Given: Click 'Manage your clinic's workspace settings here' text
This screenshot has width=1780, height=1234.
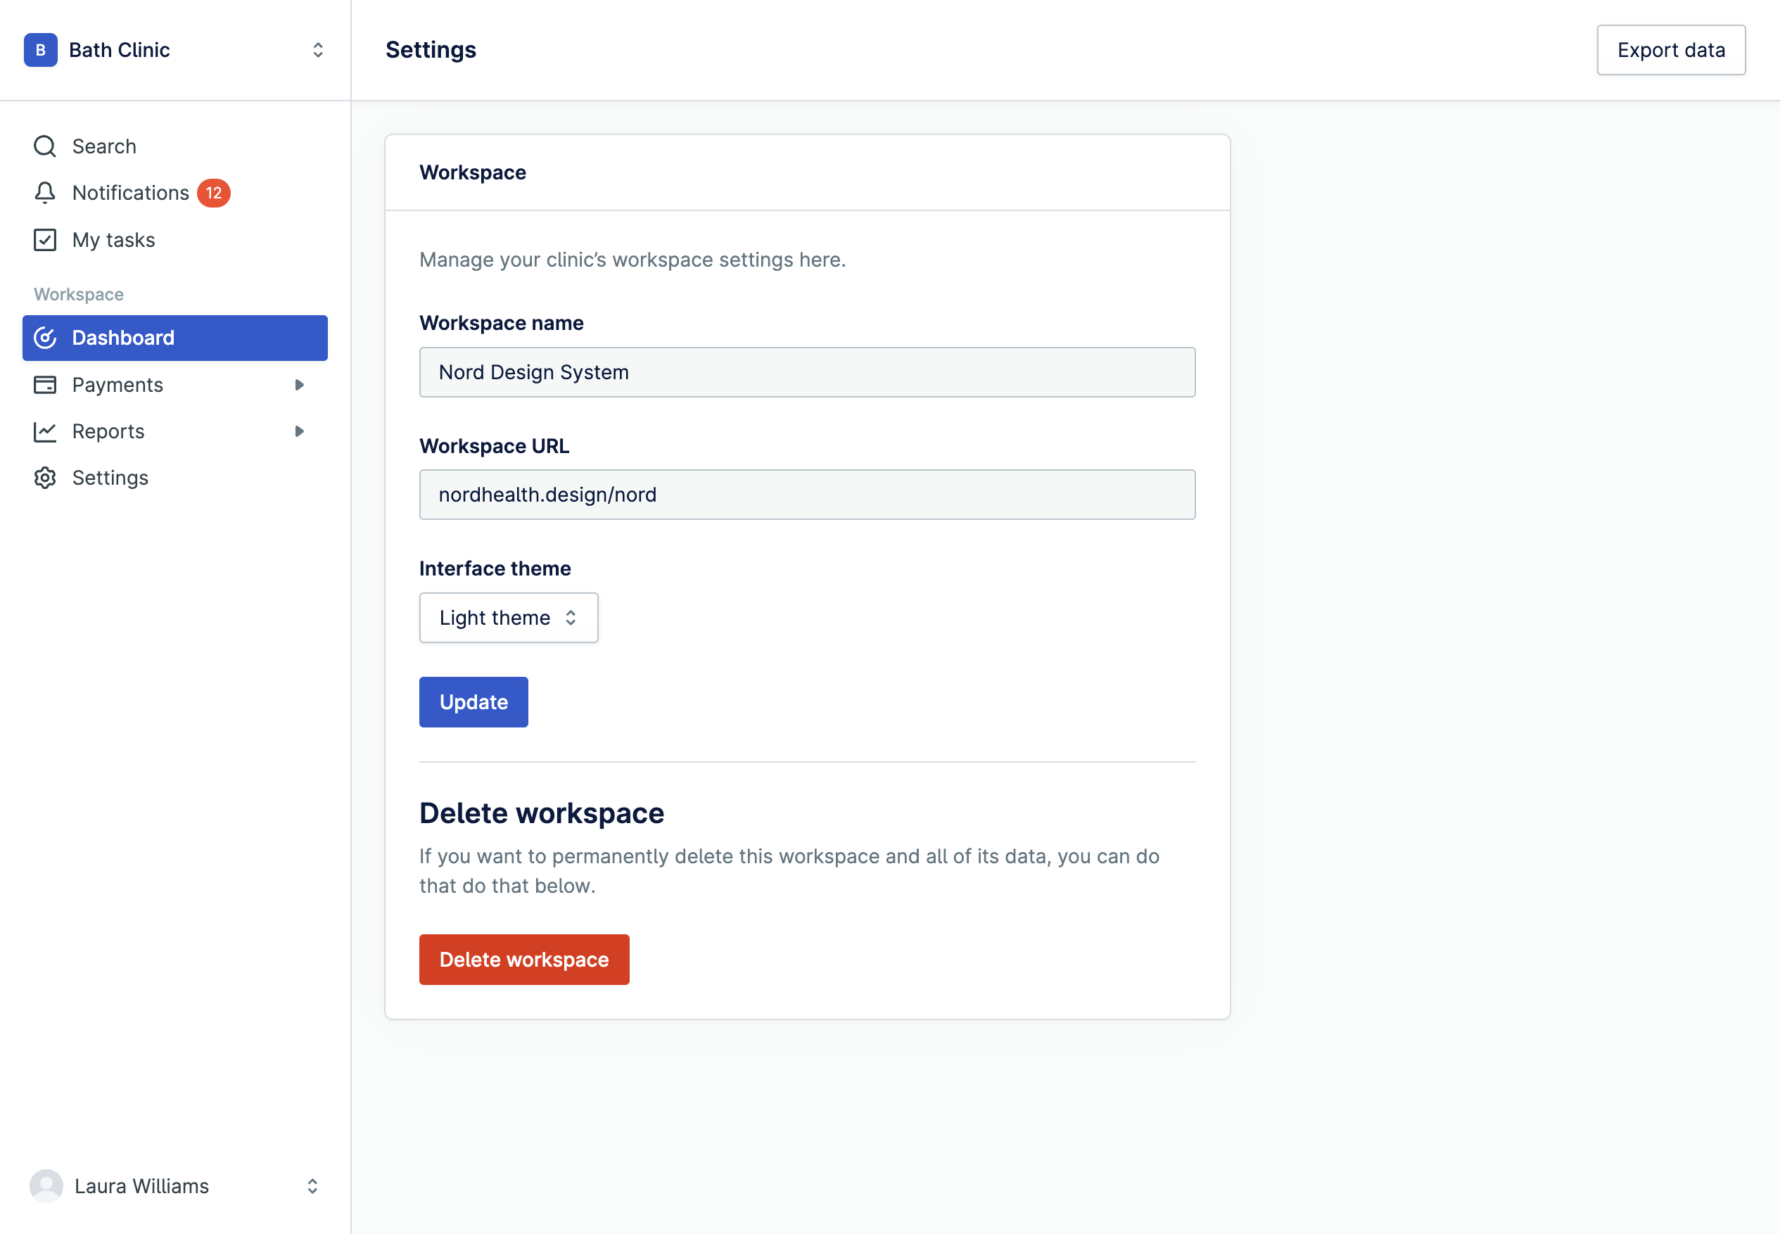Looking at the screenshot, I should pos(632,260).
